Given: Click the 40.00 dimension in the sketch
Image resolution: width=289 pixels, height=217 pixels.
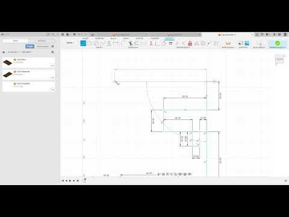Looking at the screenshot, I should 178,118.
